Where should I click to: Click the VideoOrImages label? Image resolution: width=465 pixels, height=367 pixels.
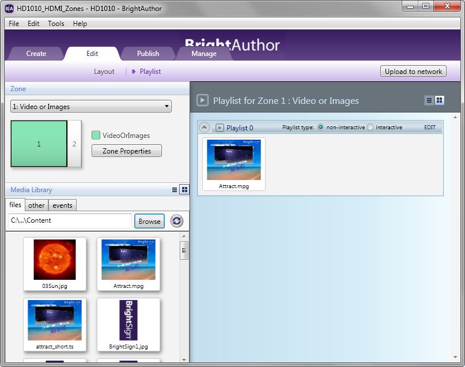click(x=126, y=136)
